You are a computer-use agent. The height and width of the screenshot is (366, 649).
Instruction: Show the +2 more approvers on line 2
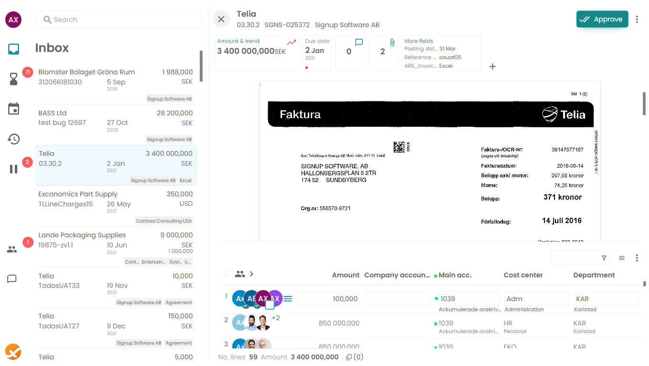tap(276, 318)
